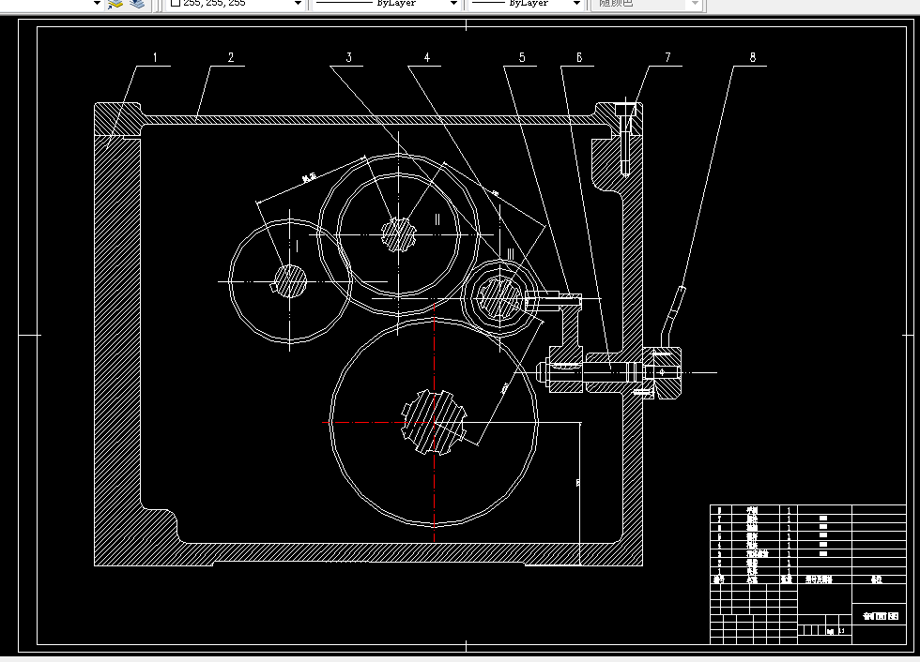Viewport: 920px width, 662px height.
Task: Open the first ByLayer linetype dropdown
Action: 386,4
